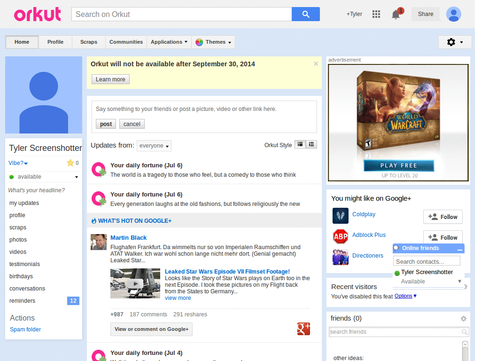The width and height of the screenshot is (481, 361).
Task: Play the Star Wars video thumbnail
Action: coord(135,283)
